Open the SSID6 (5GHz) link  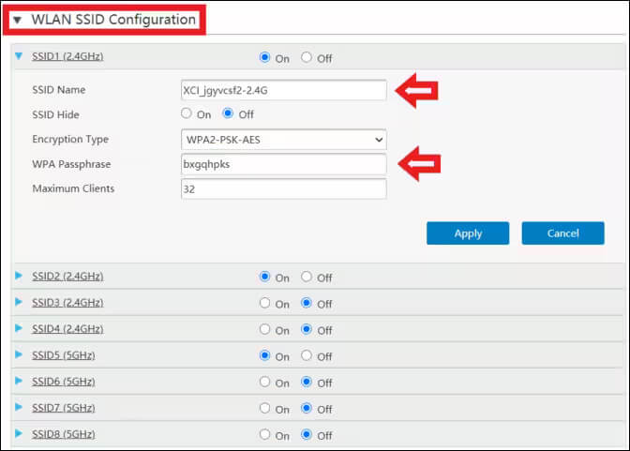(x=63, y=382)
